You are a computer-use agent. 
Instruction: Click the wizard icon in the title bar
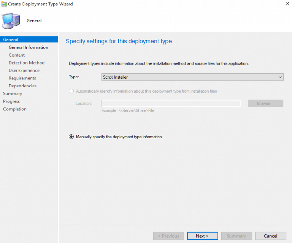pyautogui.click(x=4, y=4)
